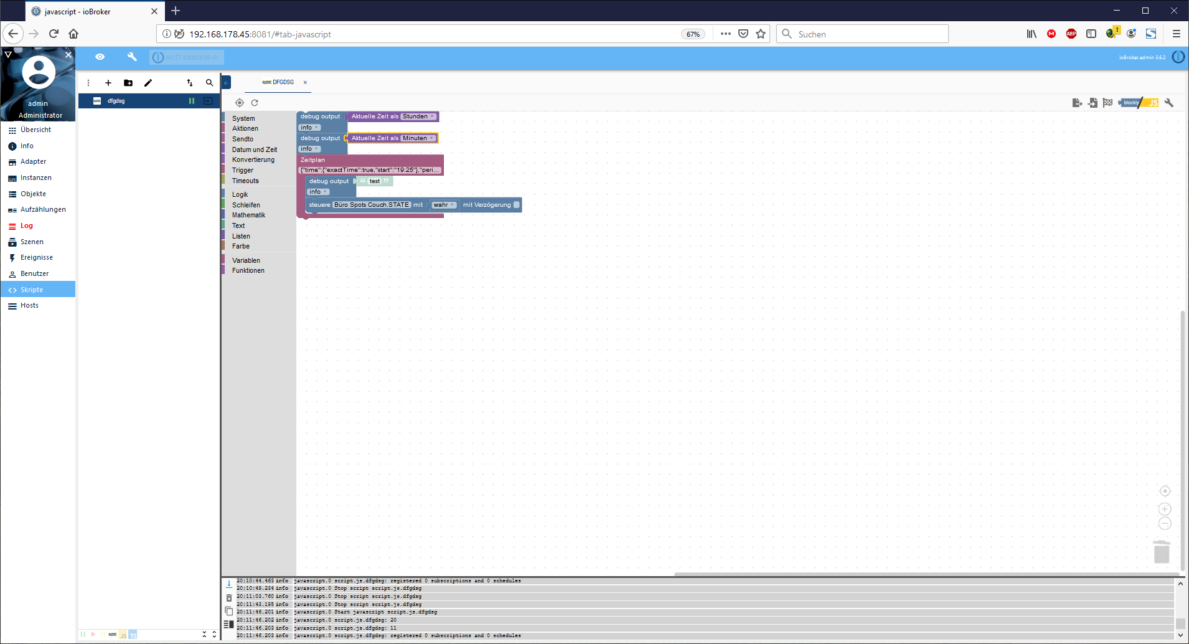The height and width of the screenshot is (644, 1189).
Task: Click the sort/reorder arrows icon
Action: point(190,83)
